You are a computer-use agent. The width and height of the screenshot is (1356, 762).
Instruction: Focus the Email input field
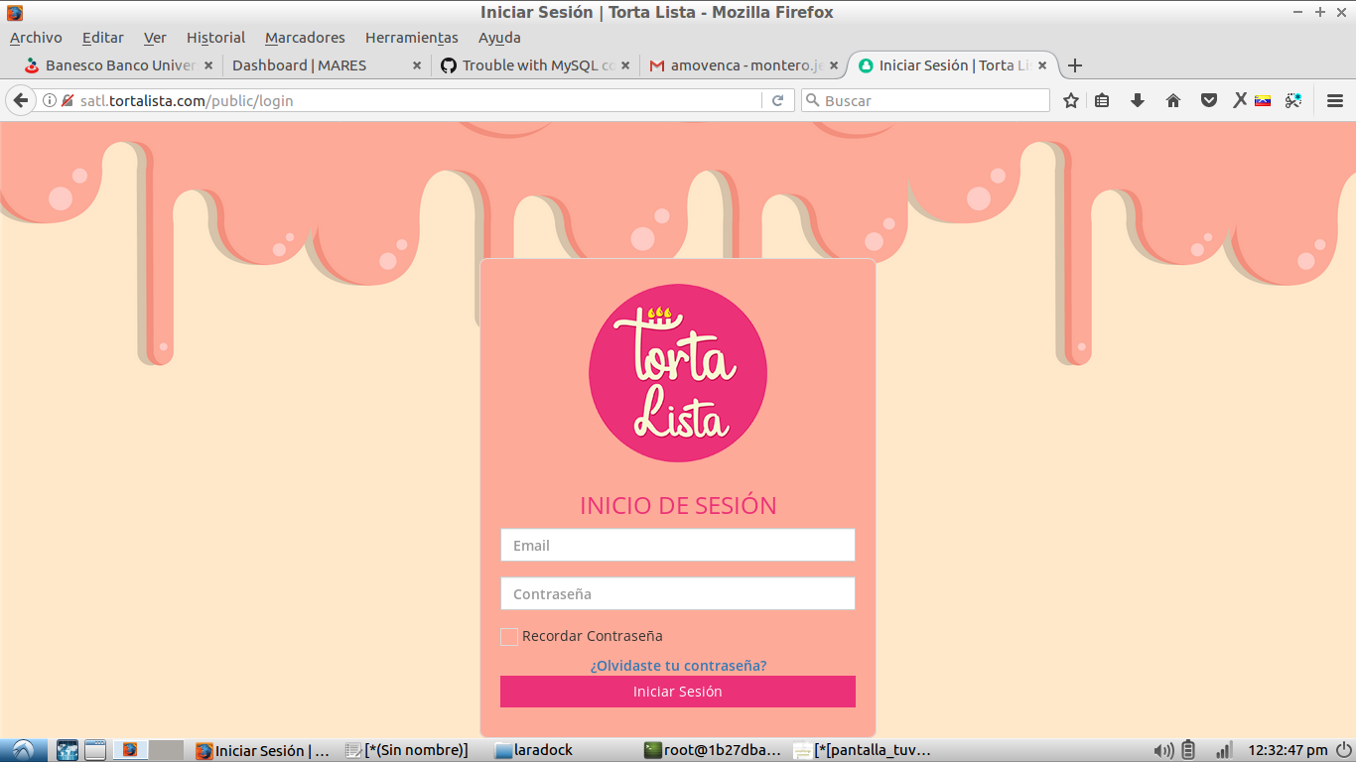click(x=678, y=545)
